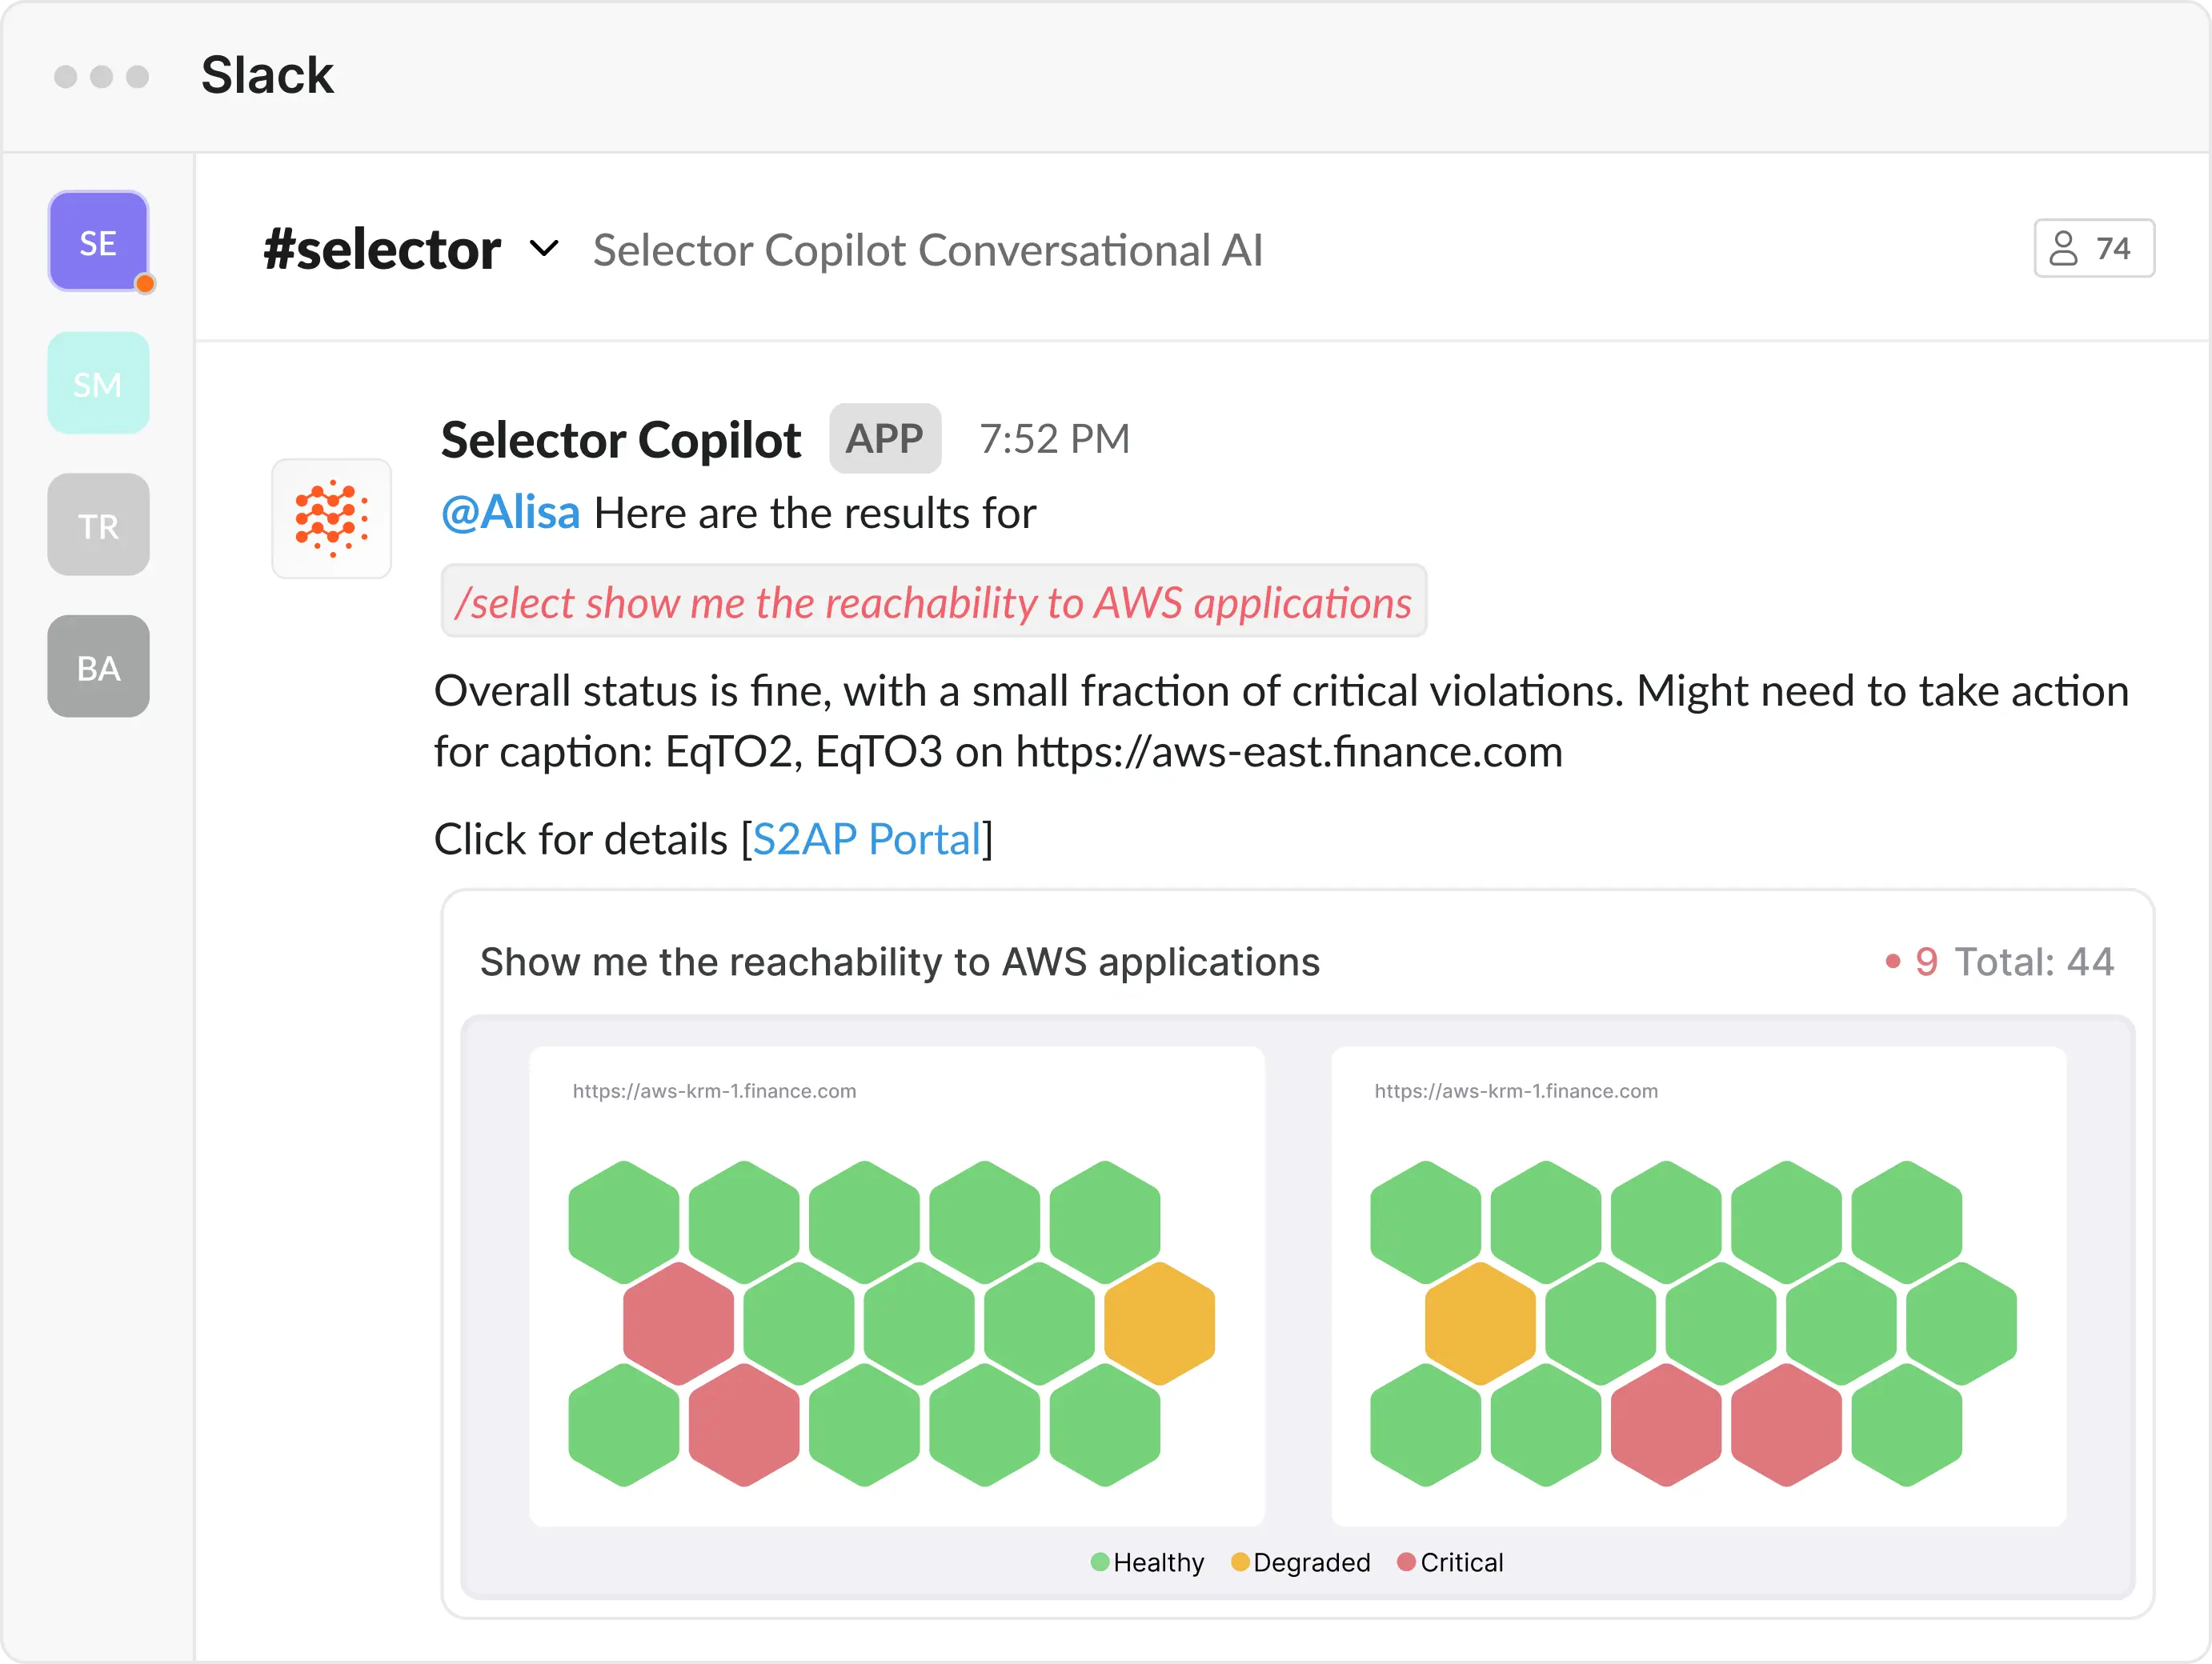Open the S2AP Portal link
The width and height of the screenshot is (2212, 1664).
(867, 838)
